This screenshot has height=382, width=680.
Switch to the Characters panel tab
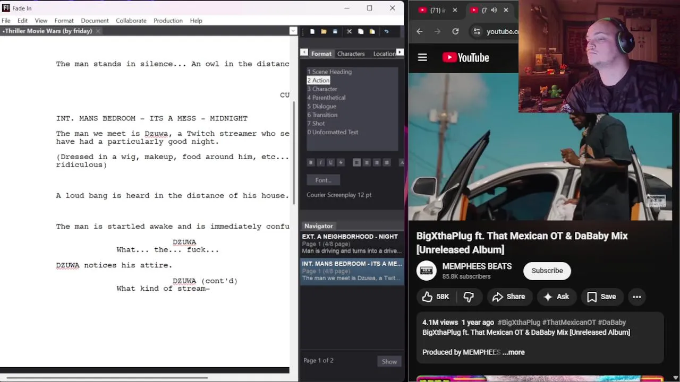pos(351,54)
